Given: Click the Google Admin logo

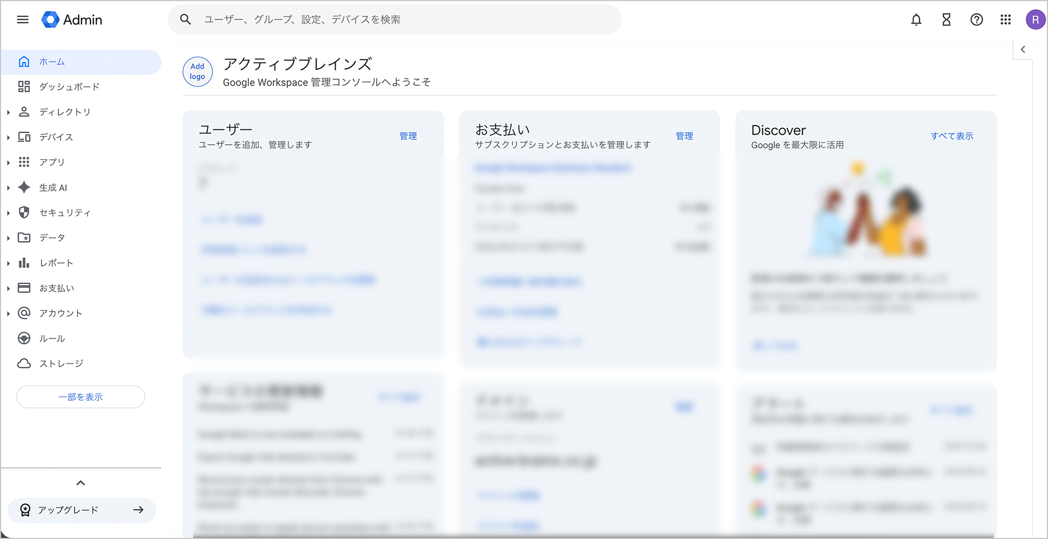Looking at the screenshot, I should pyautogui.click(x=72, y=20).
